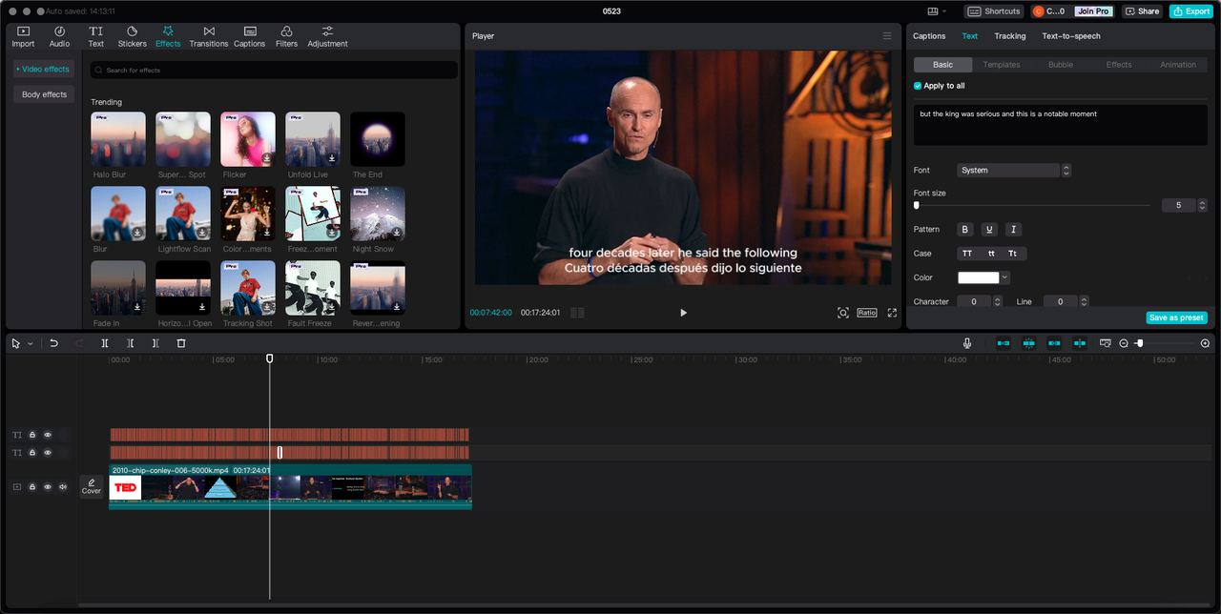Viewport: 1221px width, 614px height.
Task: Hide the upper caption track
Action: [48, 435]
